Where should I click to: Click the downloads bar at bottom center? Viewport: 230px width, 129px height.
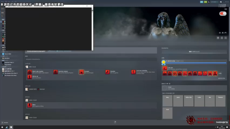coord(115,122)
